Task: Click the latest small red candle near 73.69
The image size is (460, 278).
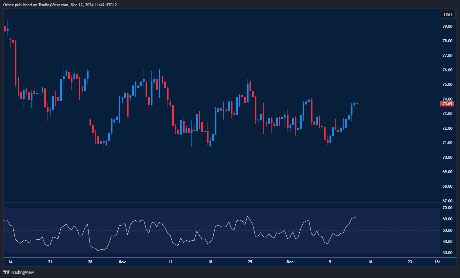Action: (x=357, y=103)
